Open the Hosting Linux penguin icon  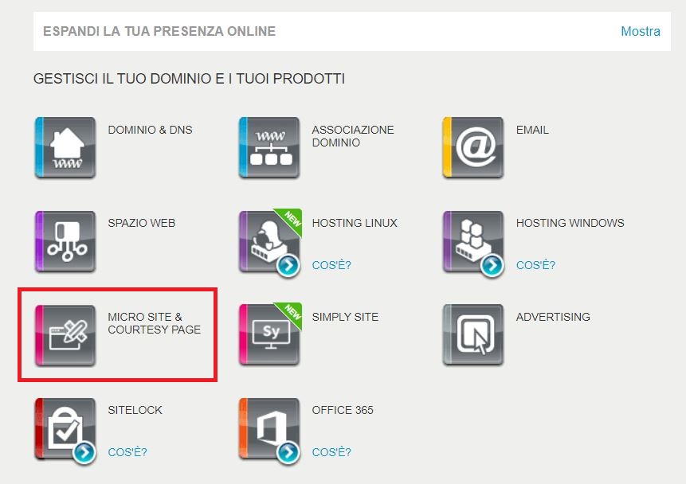point(269,242)
